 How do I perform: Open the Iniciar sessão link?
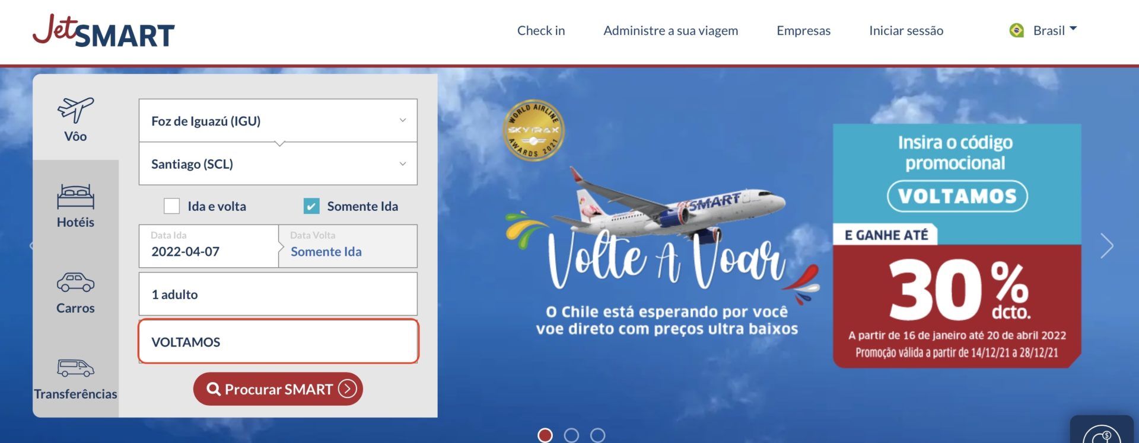click(x=906, y=30)
